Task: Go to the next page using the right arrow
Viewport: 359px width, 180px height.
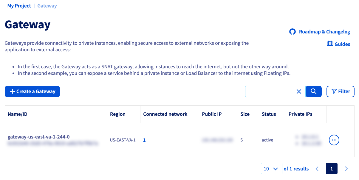Action: click(346, 169)
